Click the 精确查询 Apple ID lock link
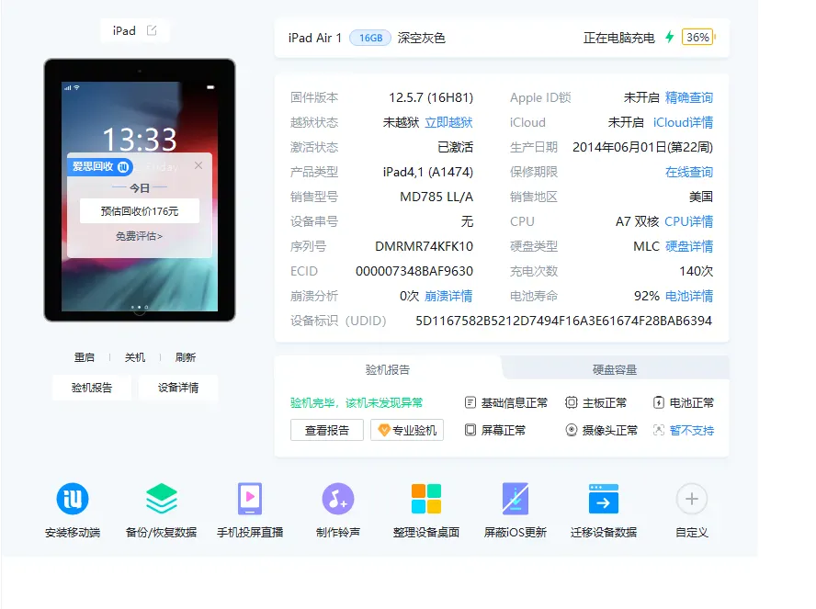The image size is (816, 609). point(689,97)
